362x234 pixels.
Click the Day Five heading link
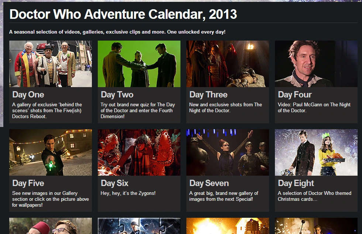[x=28, y=183]
